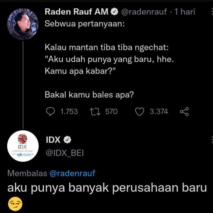Open Raden Rauf's profile picture
The image size is (213, 213).
pyautogui.click(x=23, y=24)
